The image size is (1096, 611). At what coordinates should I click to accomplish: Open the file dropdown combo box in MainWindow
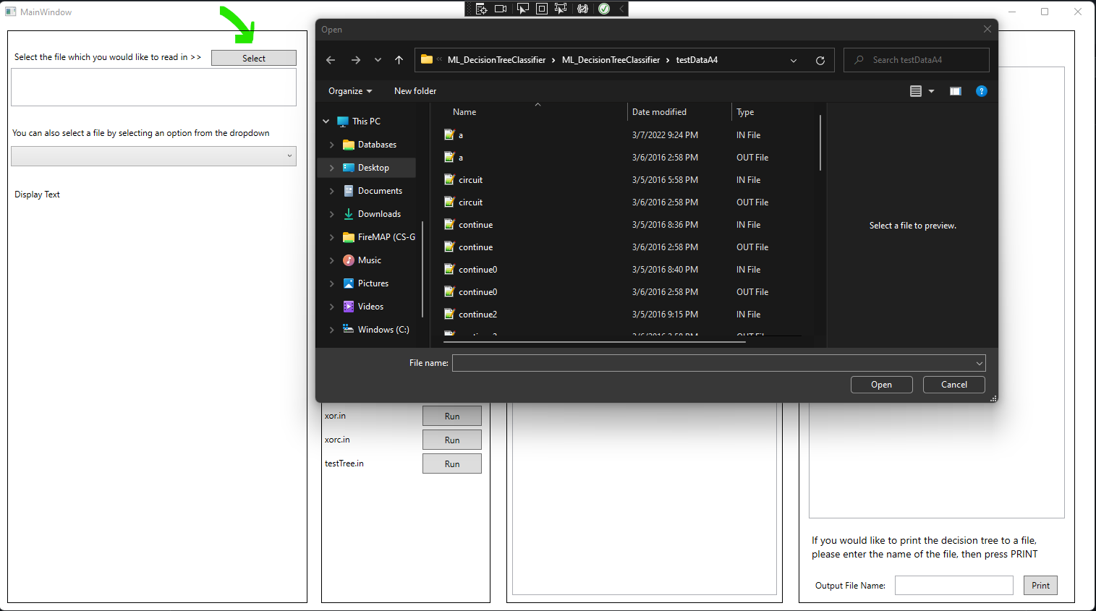click(x=153, y=156)
